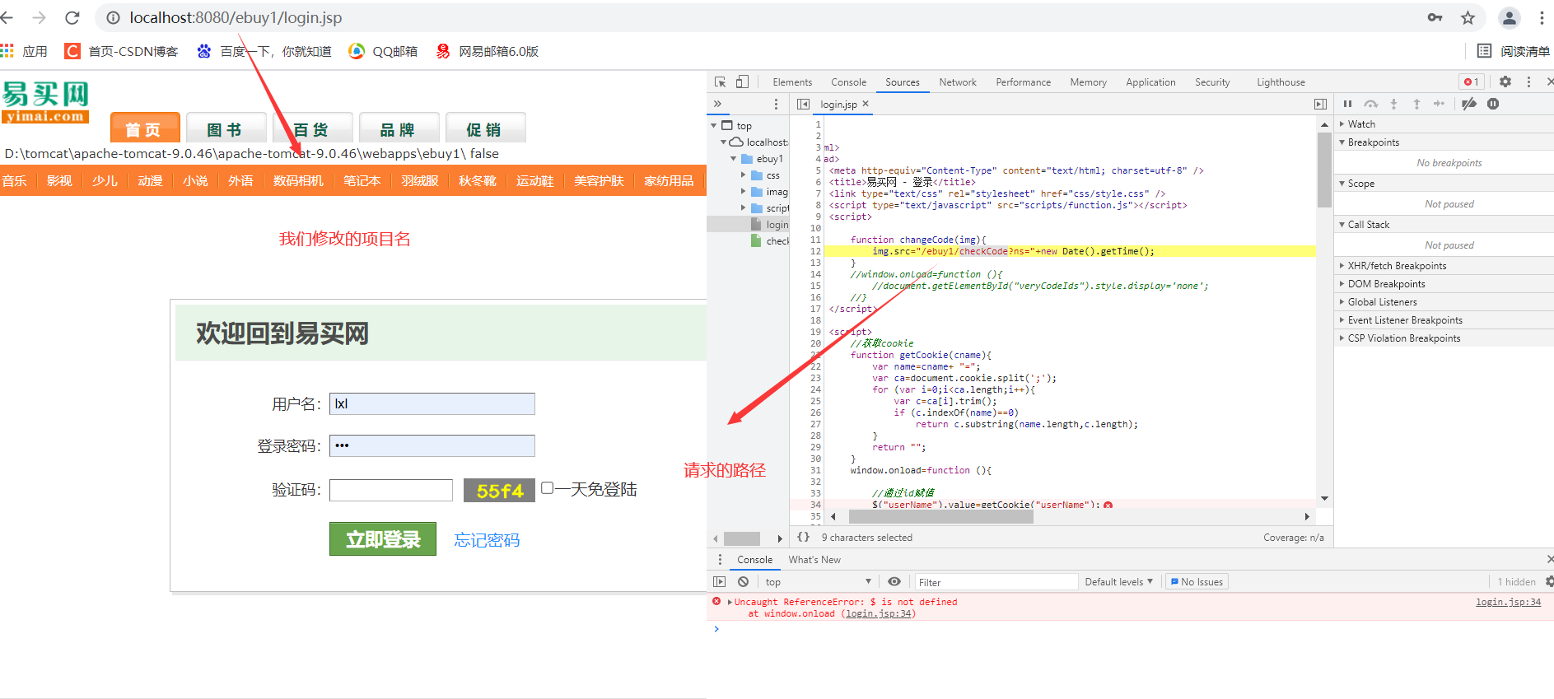Screen dimensions: 1554x699
Task: Click the 用户名 input field
Action: pos(432,403)
